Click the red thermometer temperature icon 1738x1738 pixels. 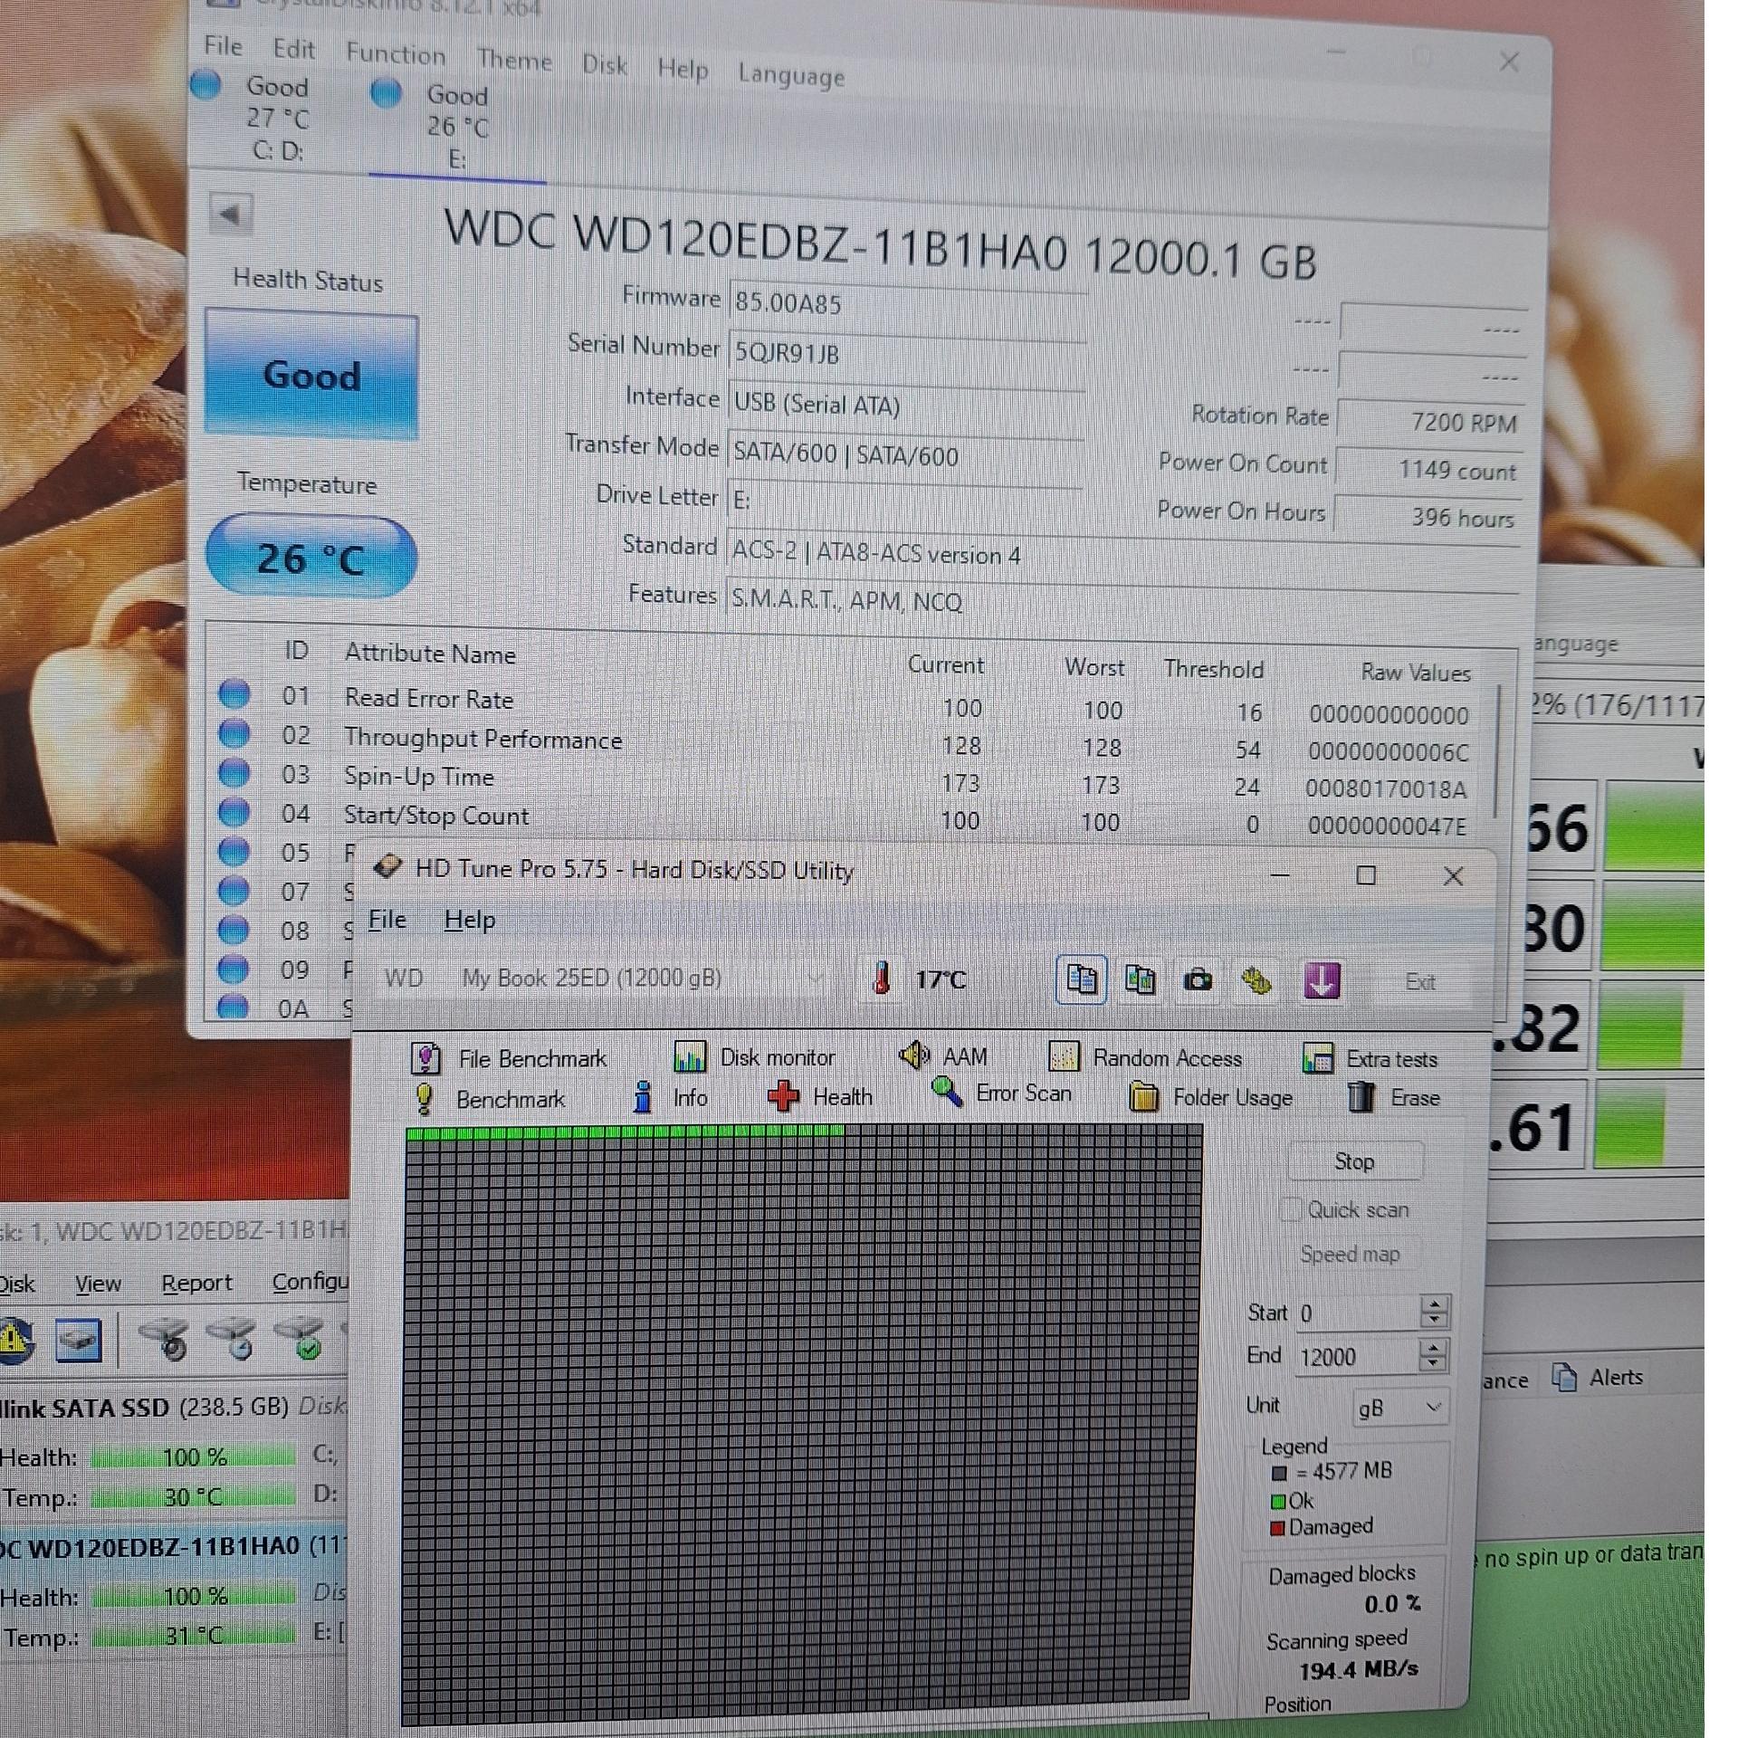click(881, 979)
